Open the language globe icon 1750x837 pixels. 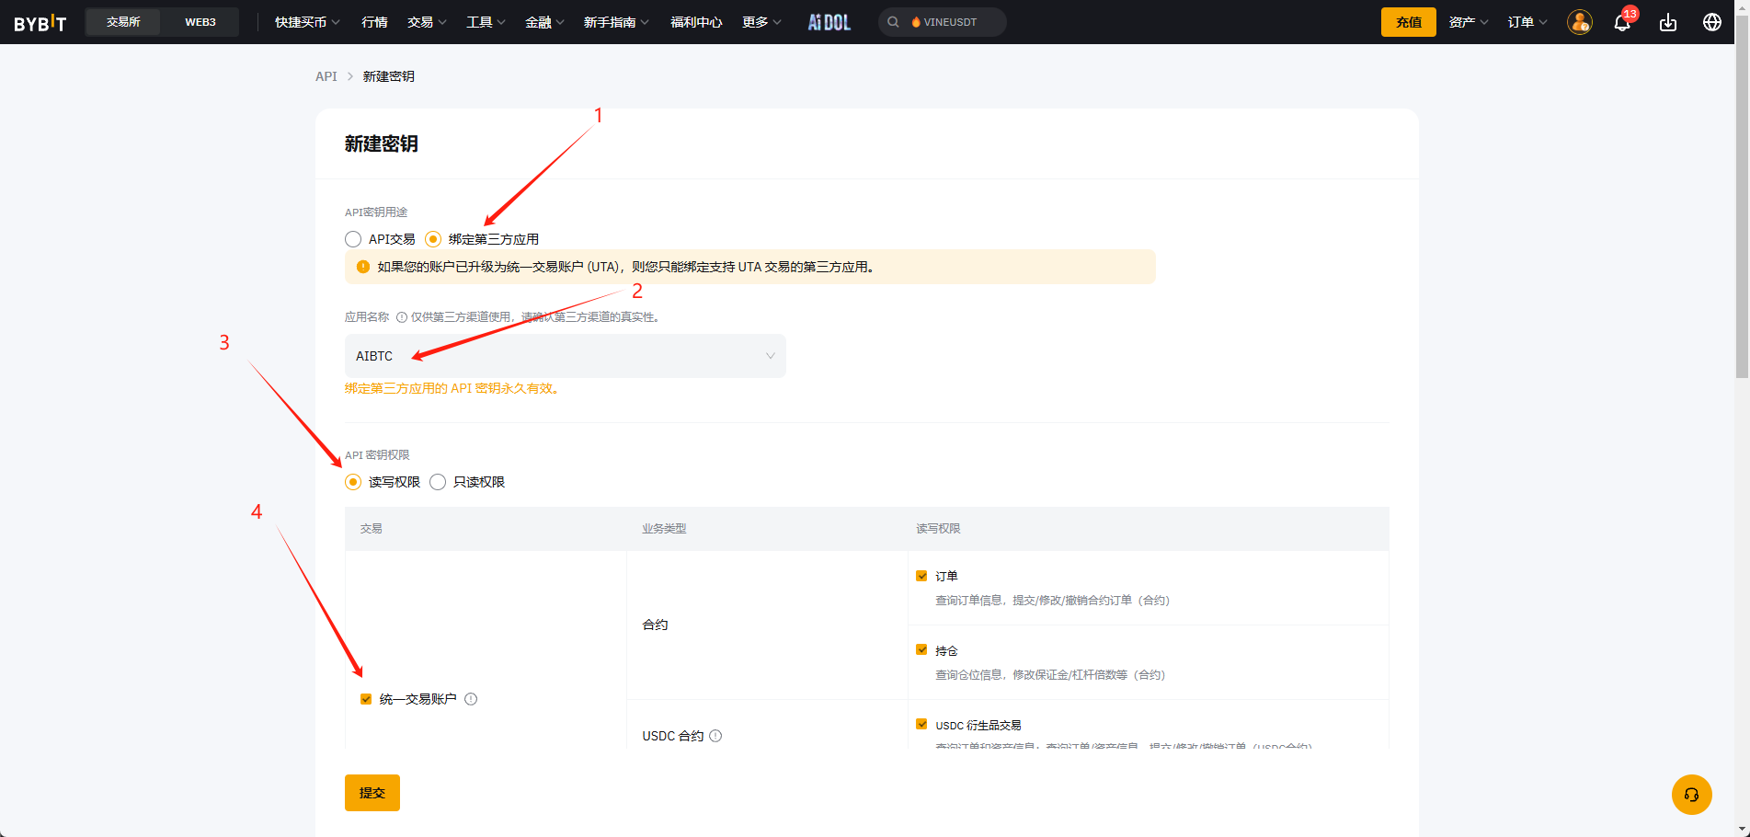pos(1711,22)
